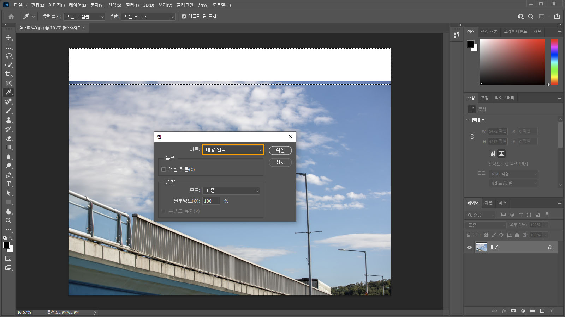
Task: Select the Path Selection tool
Action: 8,193
